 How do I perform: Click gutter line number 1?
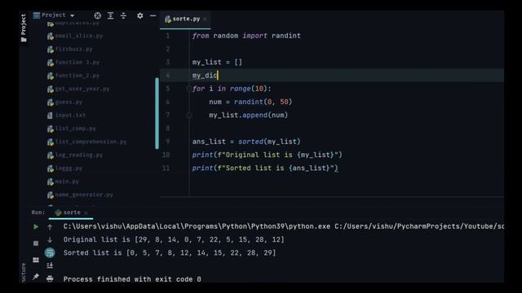coord(167,36)
